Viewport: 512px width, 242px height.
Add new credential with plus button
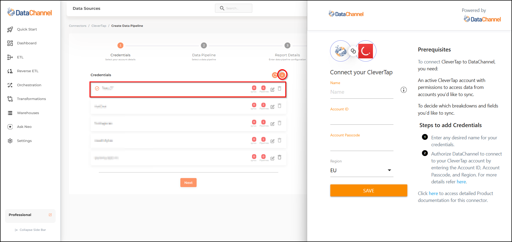tap(282, 75)
